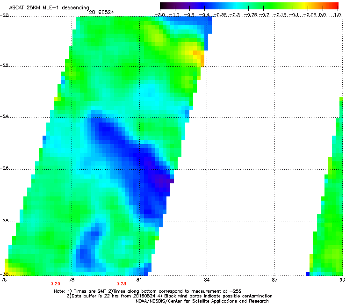Click the '-0.2' color scale label

264,15
